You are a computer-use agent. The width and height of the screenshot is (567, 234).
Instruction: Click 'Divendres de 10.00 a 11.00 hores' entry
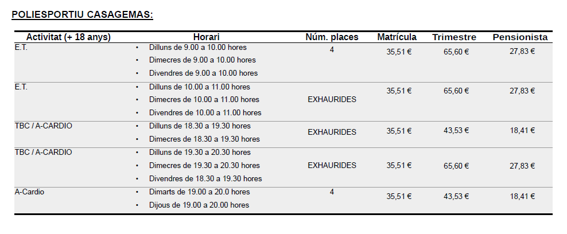tap(205, 113)
